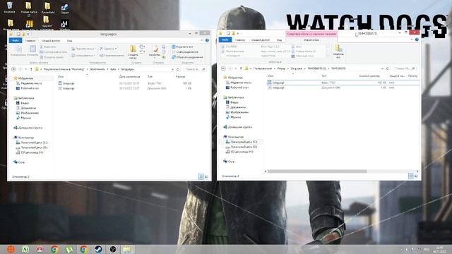Click the 'data' breadcrumb in left window
This screenshot has width=452, height=254.
(113, 69)
